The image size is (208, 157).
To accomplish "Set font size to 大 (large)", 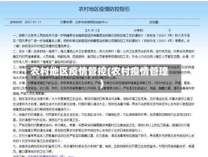I will 89,30.
